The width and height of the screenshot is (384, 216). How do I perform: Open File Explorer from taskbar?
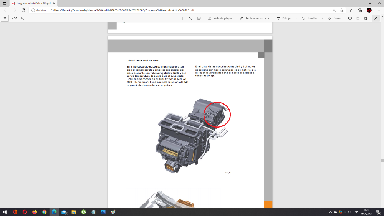pyautogui.click(x=74, y=212)
